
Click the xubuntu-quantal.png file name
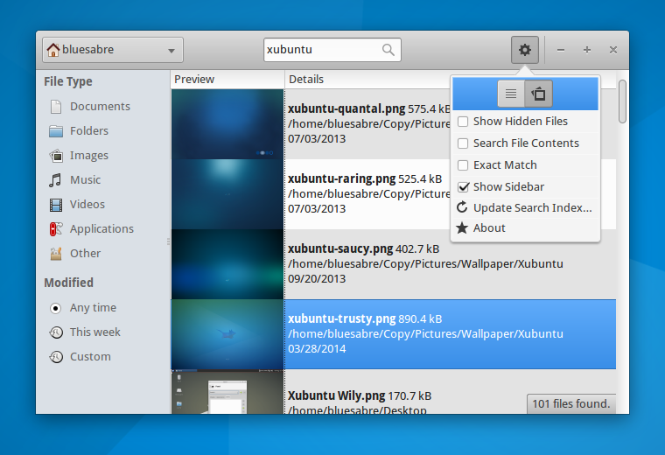point(346,109)
